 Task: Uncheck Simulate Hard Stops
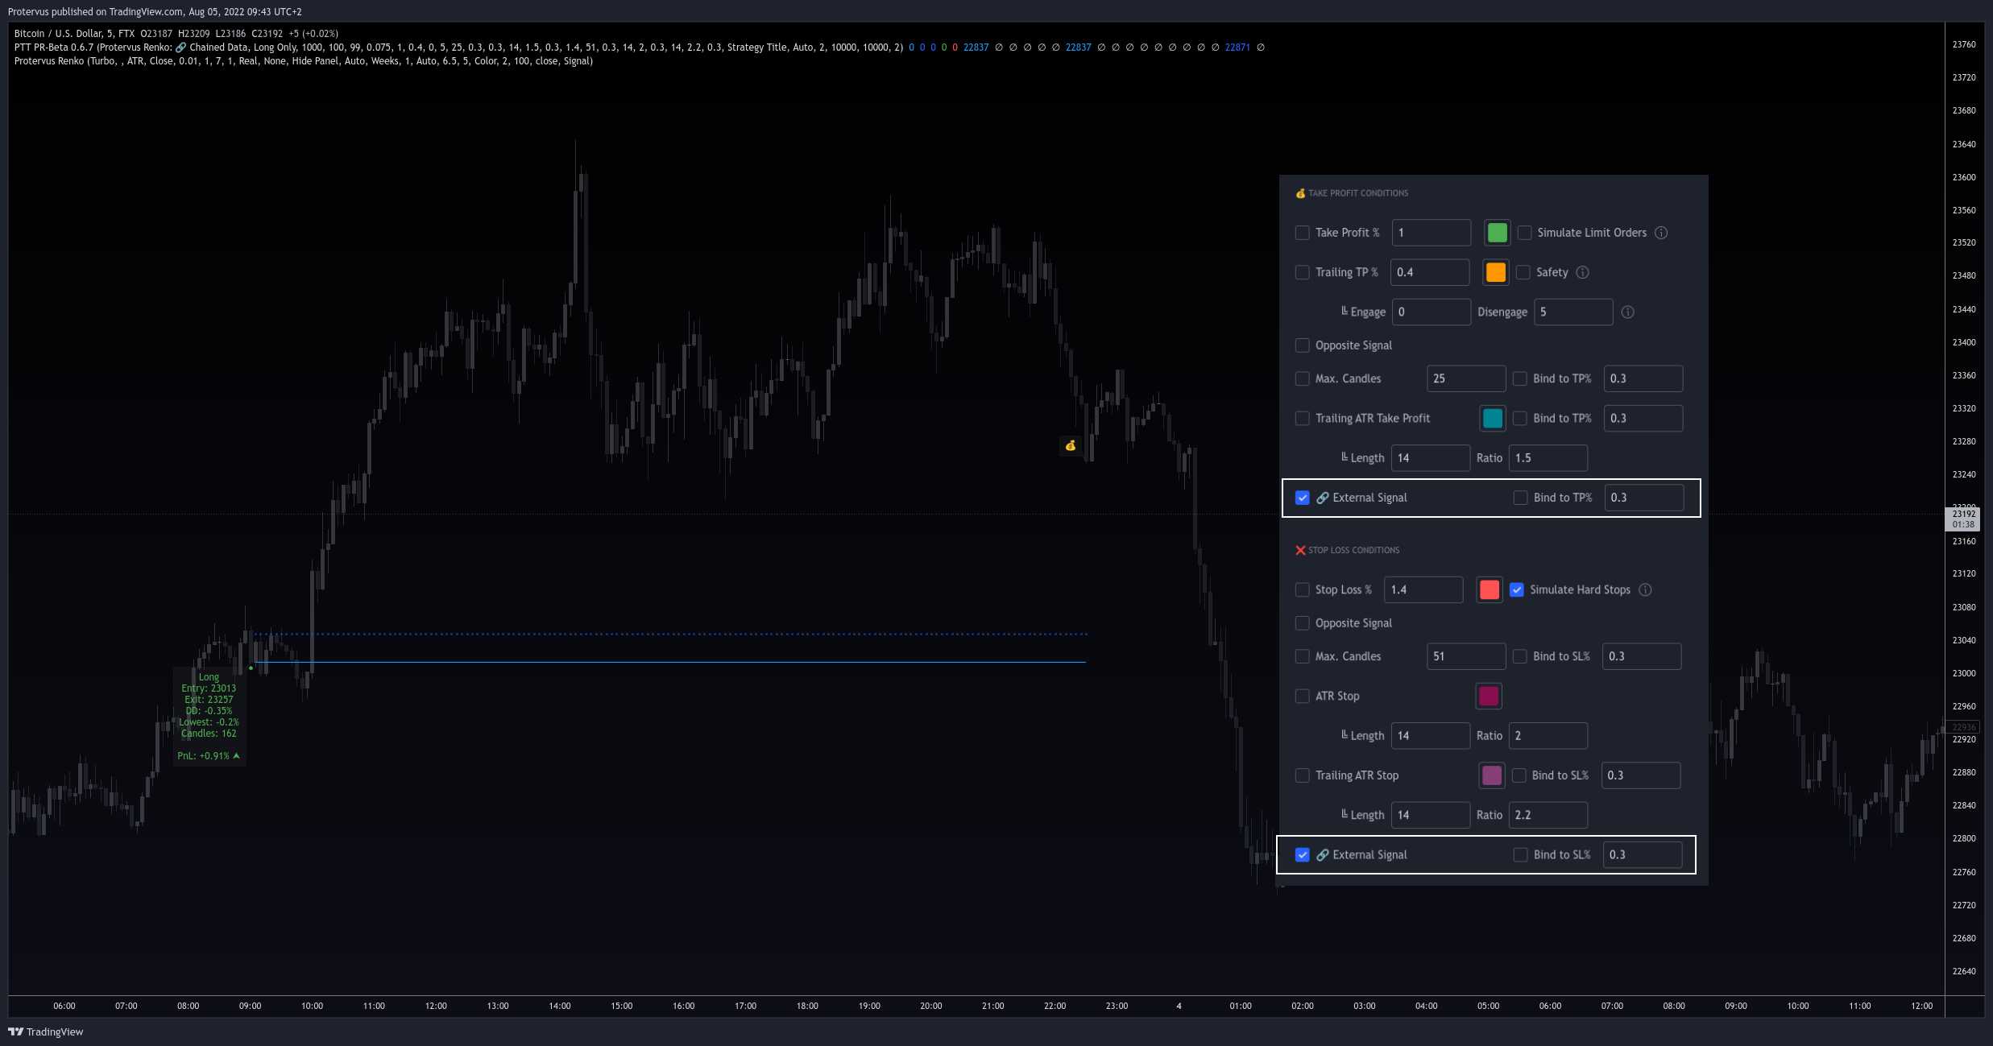[x=1517, y=590]
